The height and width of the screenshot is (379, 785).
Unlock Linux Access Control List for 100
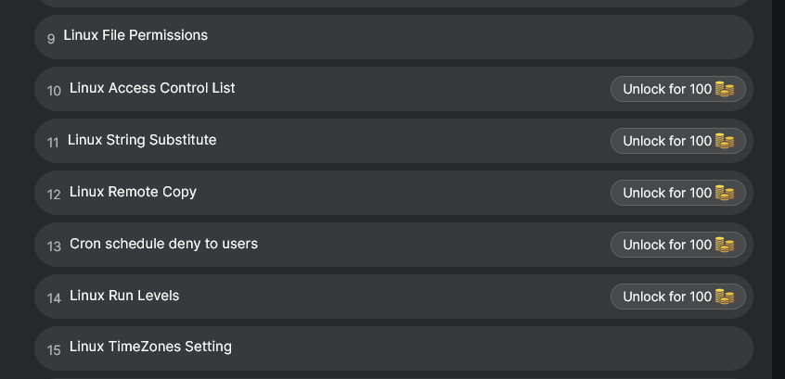678,89
